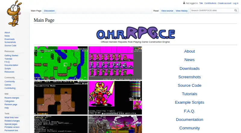Click the hamster wiki logo

click(14, 13)
